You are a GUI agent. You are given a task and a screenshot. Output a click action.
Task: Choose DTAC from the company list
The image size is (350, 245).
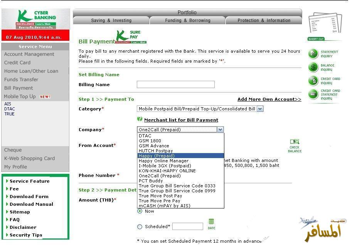coord(180,136)
